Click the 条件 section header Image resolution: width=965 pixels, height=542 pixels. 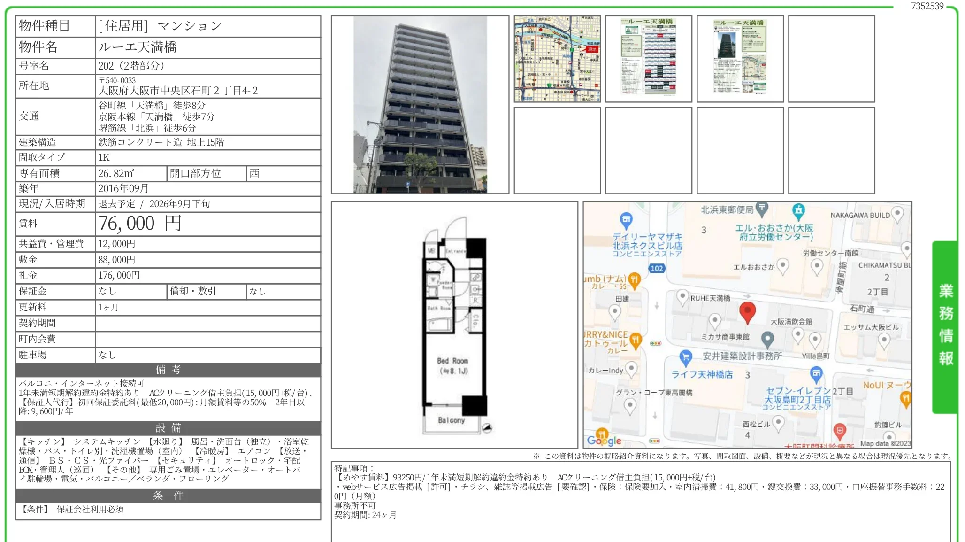(168, 496)
